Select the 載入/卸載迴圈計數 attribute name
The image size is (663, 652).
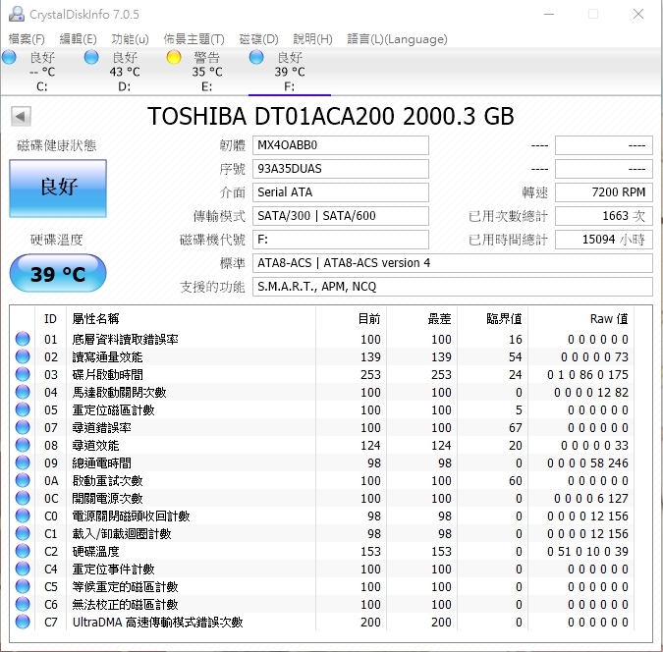(122, 533)
